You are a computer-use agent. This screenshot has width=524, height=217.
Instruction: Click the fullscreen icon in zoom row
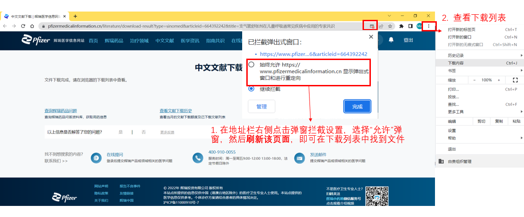point(515,80)
